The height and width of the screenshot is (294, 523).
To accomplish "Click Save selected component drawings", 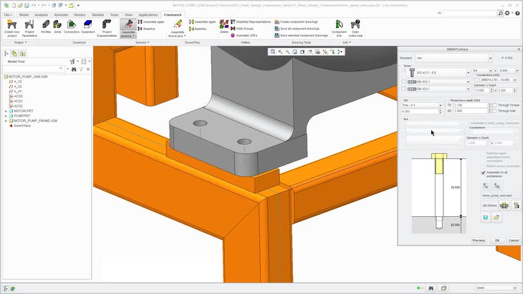I will coord(301,36).
